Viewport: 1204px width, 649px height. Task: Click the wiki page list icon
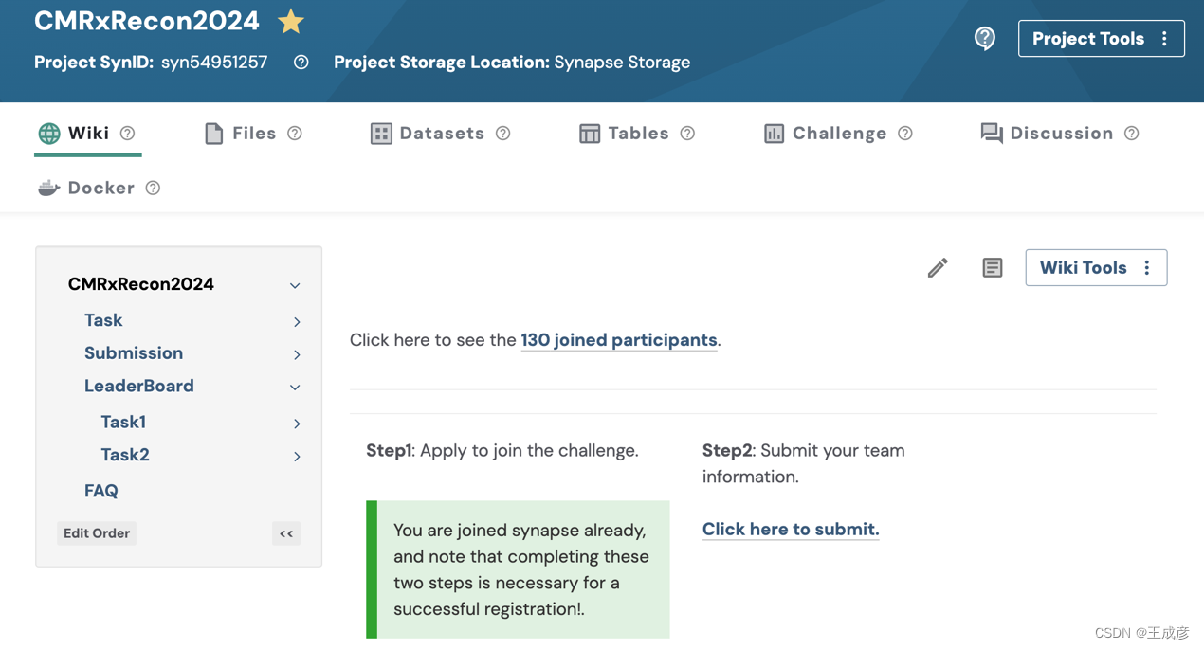993,268
